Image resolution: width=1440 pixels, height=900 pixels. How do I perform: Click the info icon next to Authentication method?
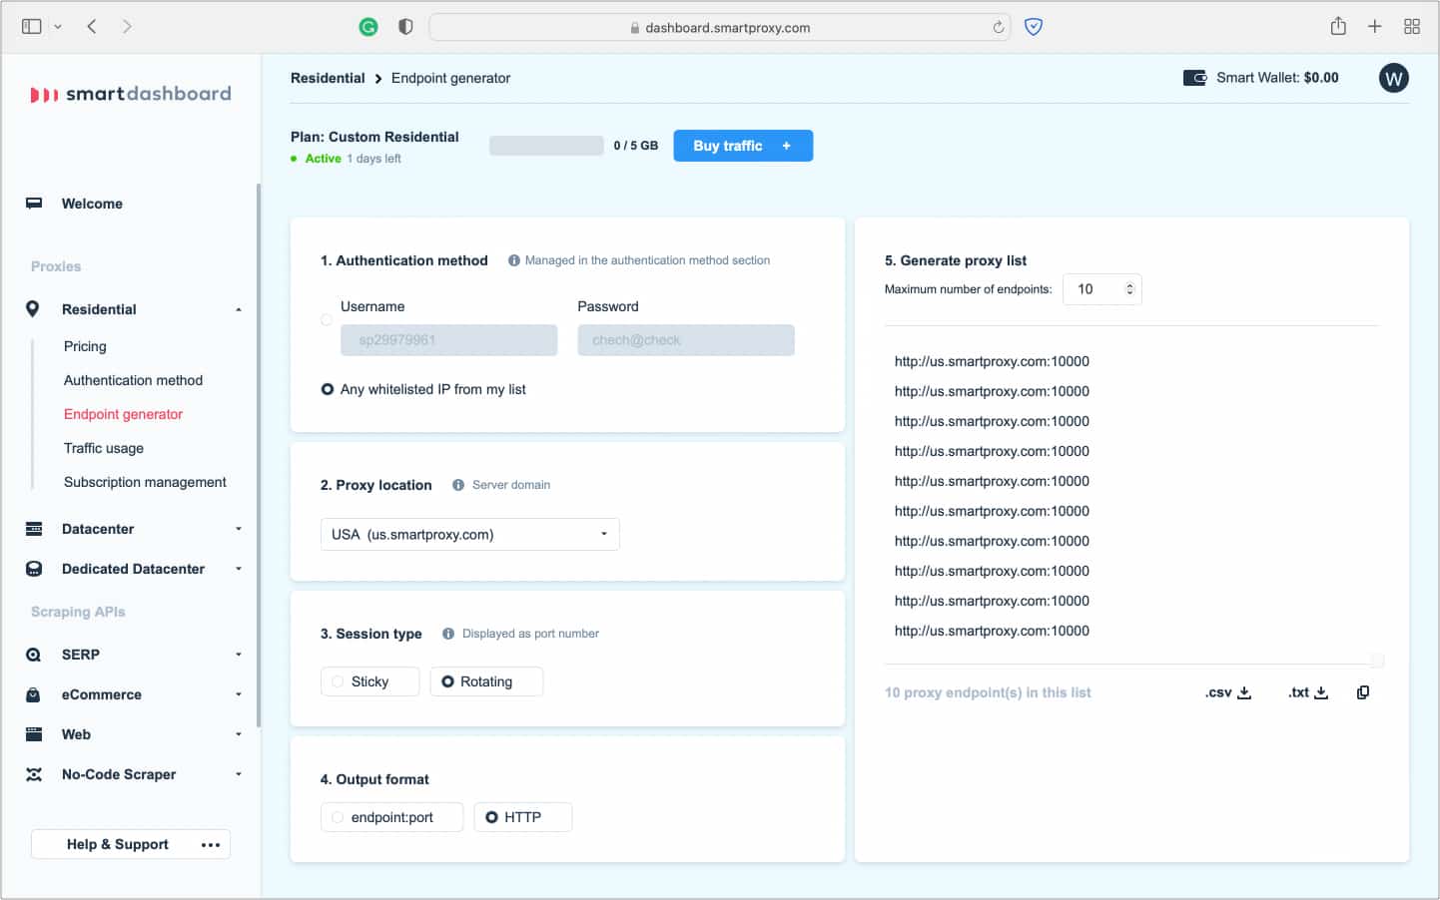(514, 260)
